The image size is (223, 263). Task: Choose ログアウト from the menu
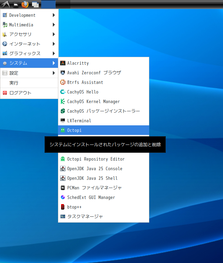pyautogui.click(x=29, y=93)
